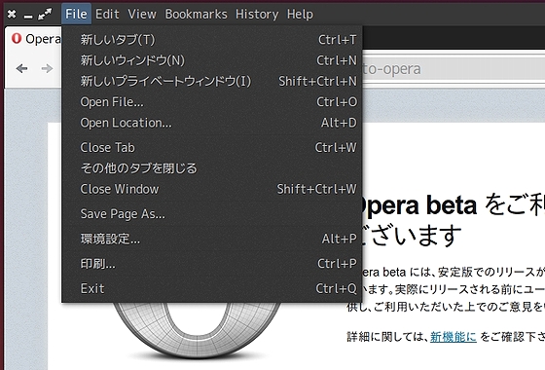The image size is (545, 370).
Task: Choose 新しいタブ(T) from File menu
Action: pos(212,39)
